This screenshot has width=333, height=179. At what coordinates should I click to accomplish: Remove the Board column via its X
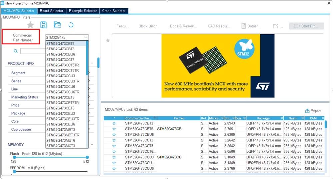tap(244, 118)
